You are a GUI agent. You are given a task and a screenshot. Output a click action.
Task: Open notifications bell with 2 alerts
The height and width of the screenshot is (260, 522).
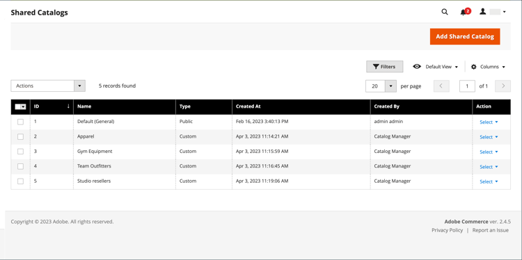[x=465, y=12]
